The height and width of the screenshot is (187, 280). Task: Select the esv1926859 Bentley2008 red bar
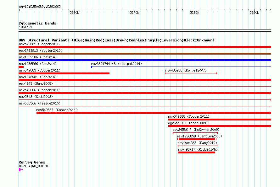(x=197, y=139)
